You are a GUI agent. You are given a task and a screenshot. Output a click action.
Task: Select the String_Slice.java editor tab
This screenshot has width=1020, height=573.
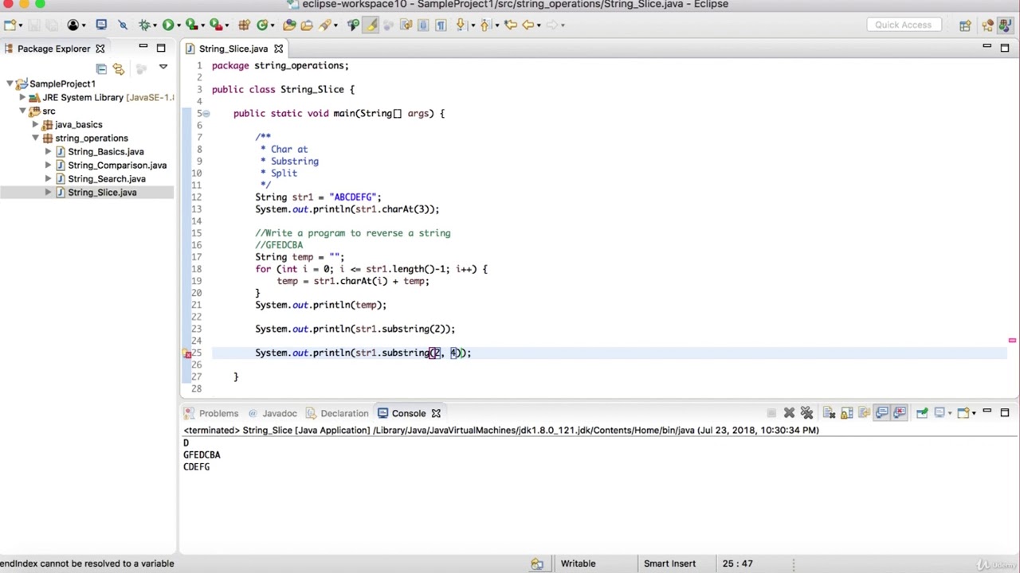[x=233, y=49]
